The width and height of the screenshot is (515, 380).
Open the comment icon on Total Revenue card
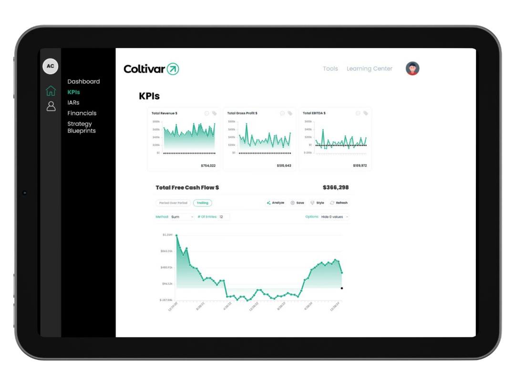click(x=206, y=113)
